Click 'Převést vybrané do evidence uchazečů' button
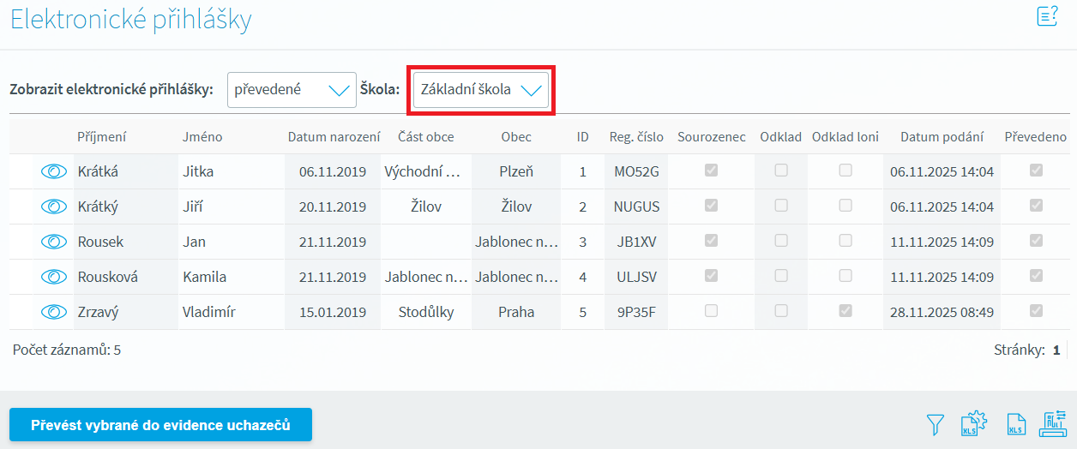 [160, 425]
